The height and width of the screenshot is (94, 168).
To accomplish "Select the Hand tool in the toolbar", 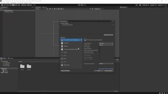I will click(2, 5).
